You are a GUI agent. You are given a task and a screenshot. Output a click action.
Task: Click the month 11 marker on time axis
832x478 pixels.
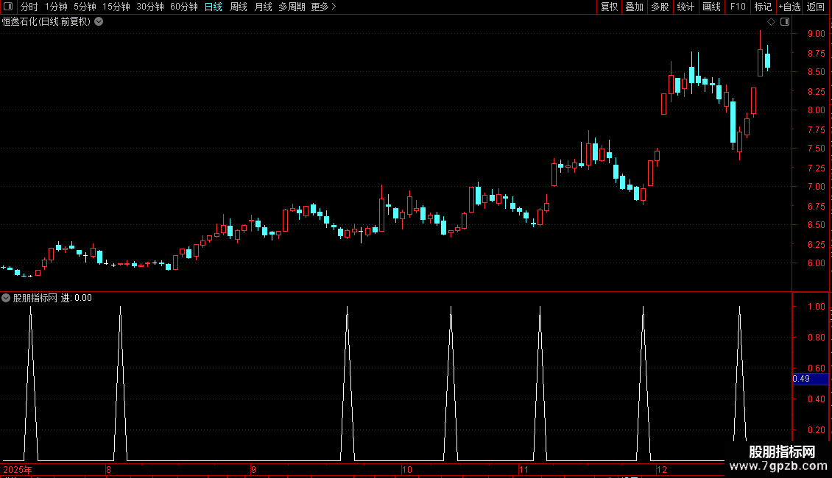pos(523,469)
